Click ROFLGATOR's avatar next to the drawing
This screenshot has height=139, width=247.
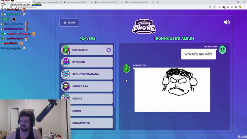pyautogui.click(x=126, y=68)
